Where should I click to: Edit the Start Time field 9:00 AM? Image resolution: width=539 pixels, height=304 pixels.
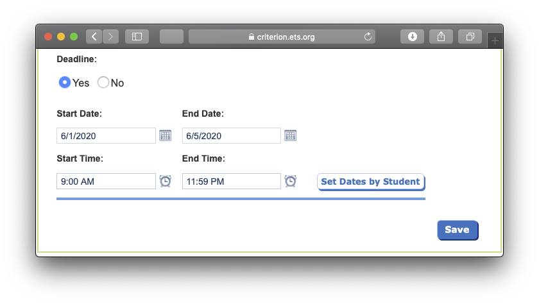[x=106, y=181]
